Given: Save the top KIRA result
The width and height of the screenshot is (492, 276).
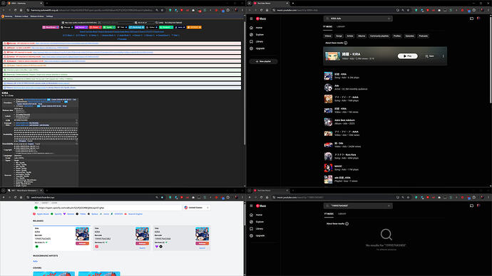Looking at the screenshot, I should tap(429, 56).
